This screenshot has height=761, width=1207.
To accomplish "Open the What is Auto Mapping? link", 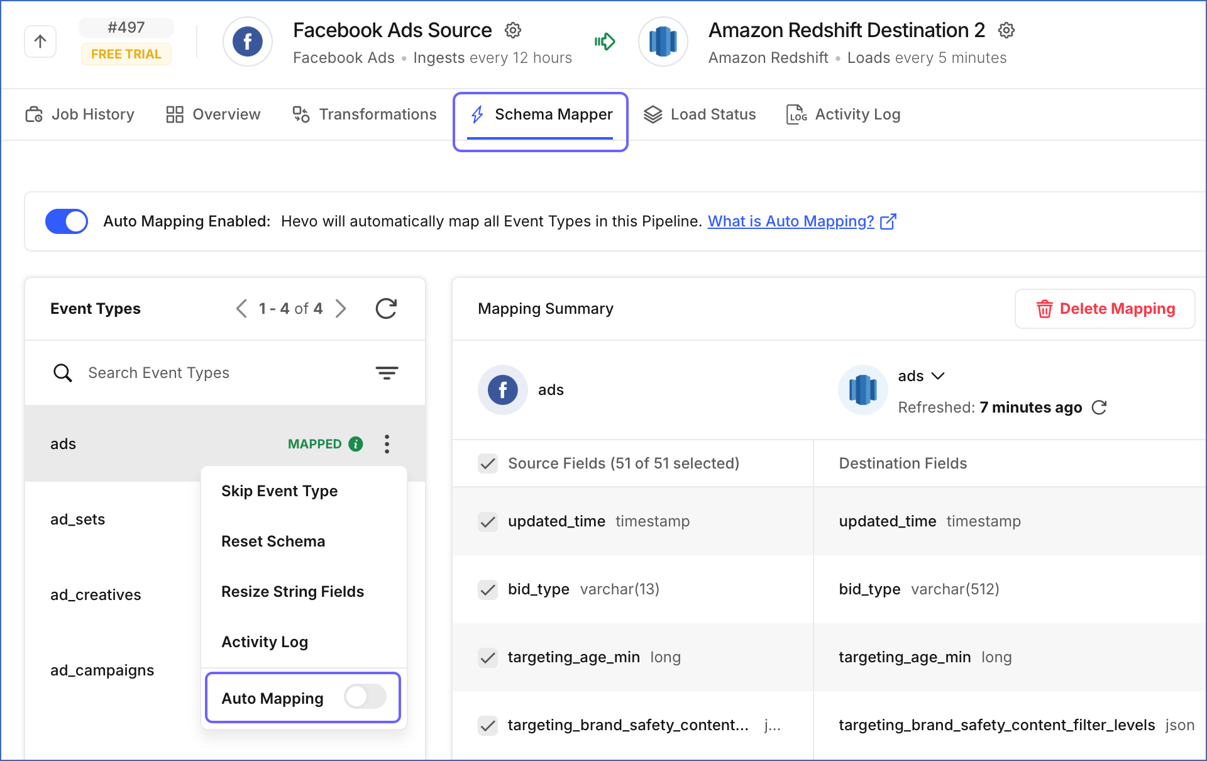I will [791, 221].
